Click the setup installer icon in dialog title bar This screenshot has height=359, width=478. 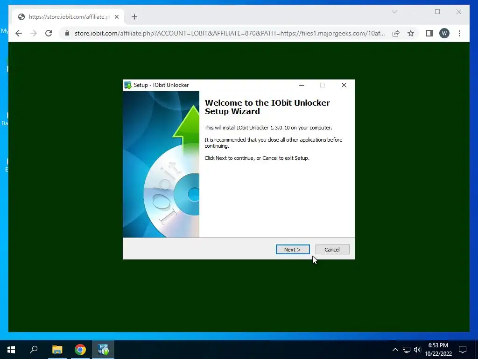(128, 85)
